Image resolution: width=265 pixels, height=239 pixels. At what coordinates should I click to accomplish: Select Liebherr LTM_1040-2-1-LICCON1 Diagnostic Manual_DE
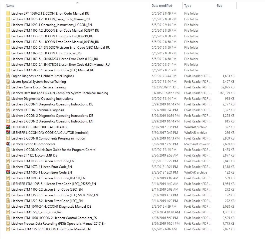coord(51,206)
